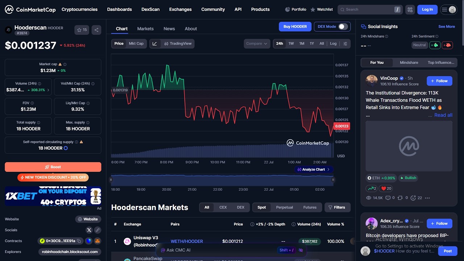Expand Volume (24h) details chevron
The image size is (464, 261).
pyautogui.click(x=48, y=90)
